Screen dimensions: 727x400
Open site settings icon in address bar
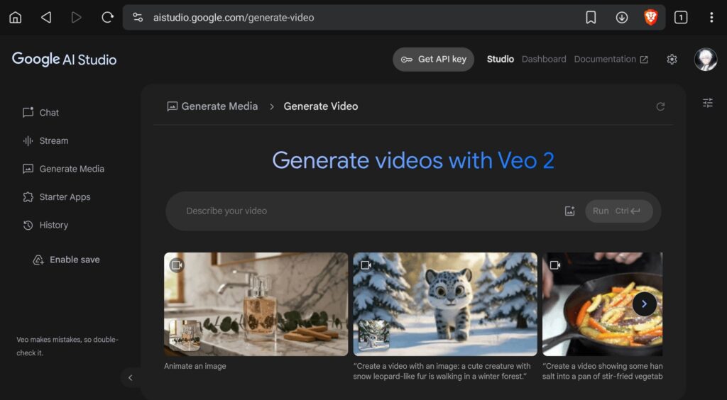point(138,18)
